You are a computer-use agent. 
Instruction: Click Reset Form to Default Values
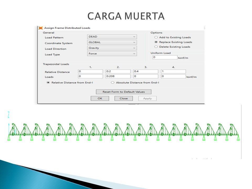click(x=124, y=92)
